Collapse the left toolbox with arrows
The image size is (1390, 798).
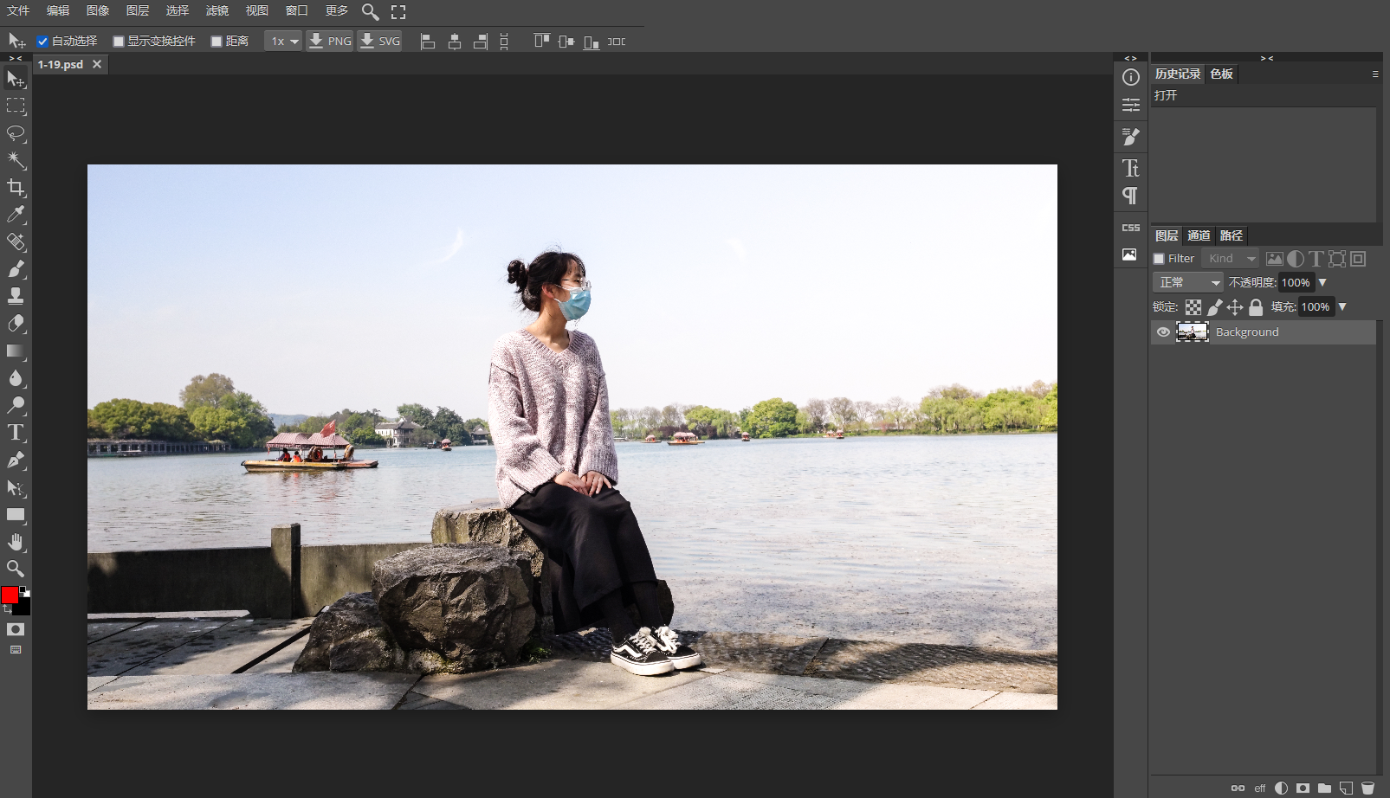tap(16, 58)
